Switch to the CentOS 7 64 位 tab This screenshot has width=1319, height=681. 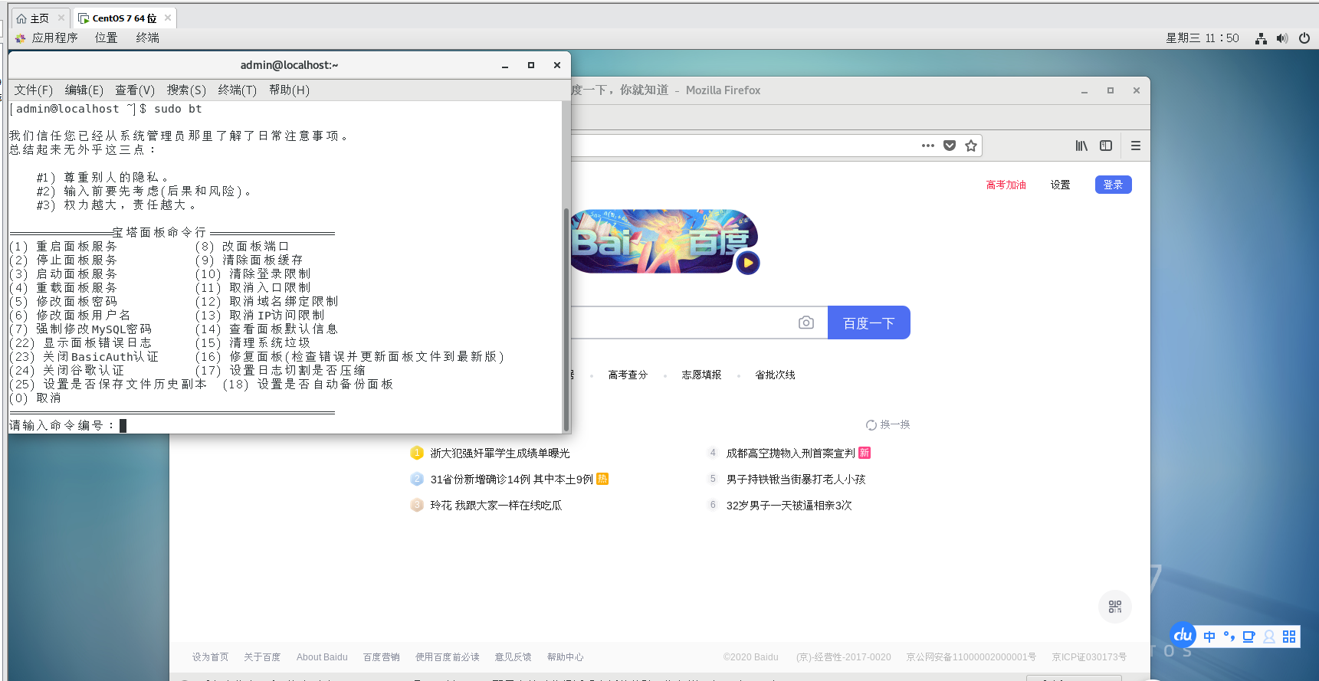(123, 18)
